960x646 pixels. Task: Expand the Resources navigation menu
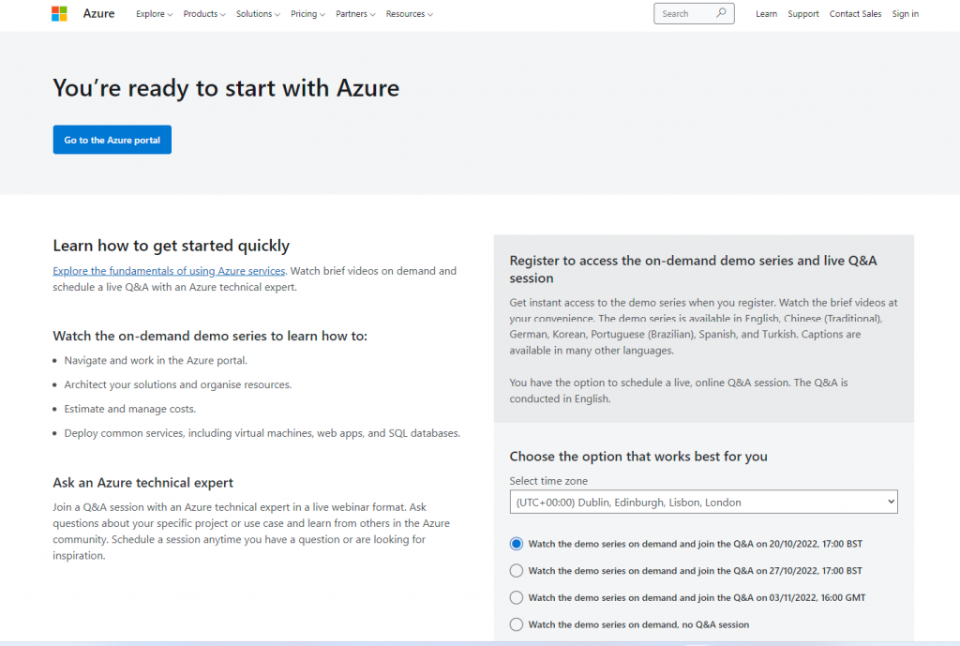[410, 14]
